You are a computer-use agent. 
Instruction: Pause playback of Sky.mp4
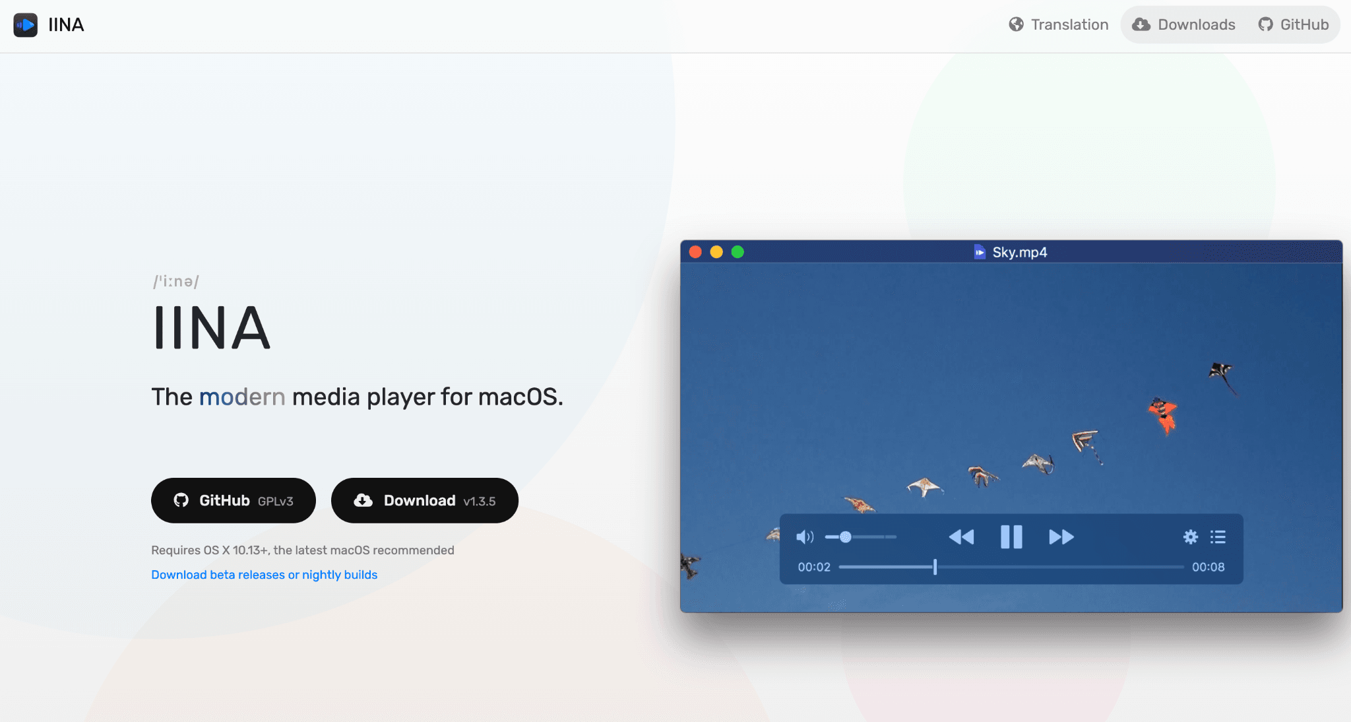[1010, 537]
